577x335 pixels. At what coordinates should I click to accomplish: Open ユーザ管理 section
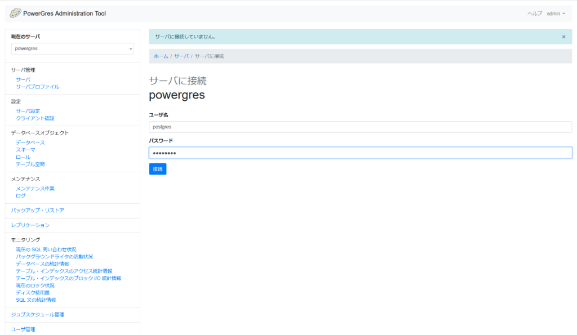tap(23, 329)
